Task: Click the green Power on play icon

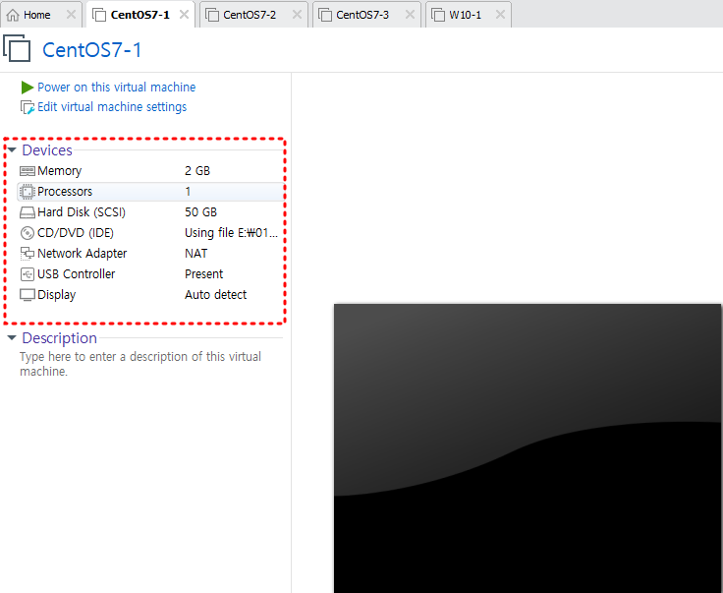Action: coord(28,88)
